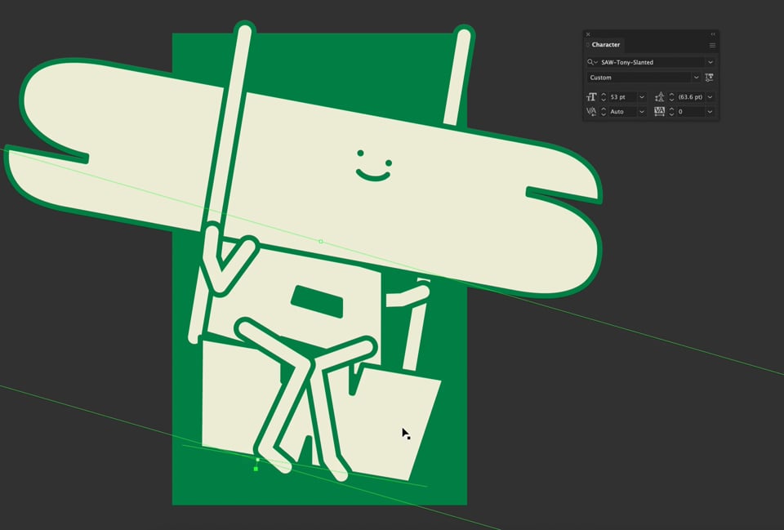The image size is (784, 530).
Task: Adjust the leading stepper arrows
Action: coord(672,97)
